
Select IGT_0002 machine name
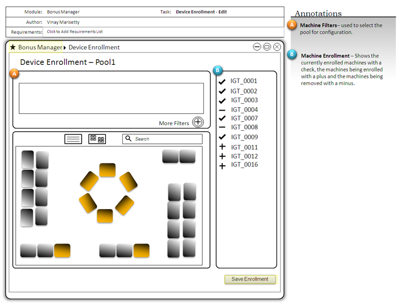[x=244, y=91]
